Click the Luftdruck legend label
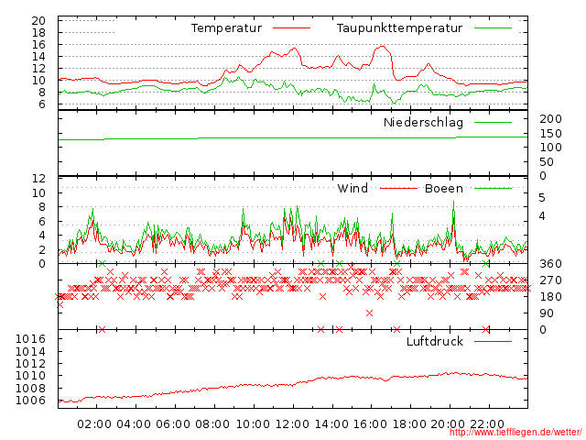This screenshot has height=440, width=586. click(x=435, y=341)
